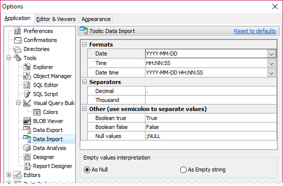Image resolution: width=283 pixels, height=186 pixels.
Task: Click the Data Analysis cube icon
Action: coord(27,148)
